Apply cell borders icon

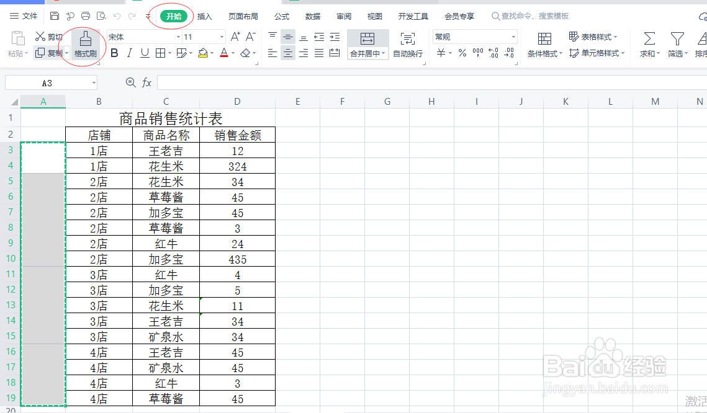pos(160,53)
